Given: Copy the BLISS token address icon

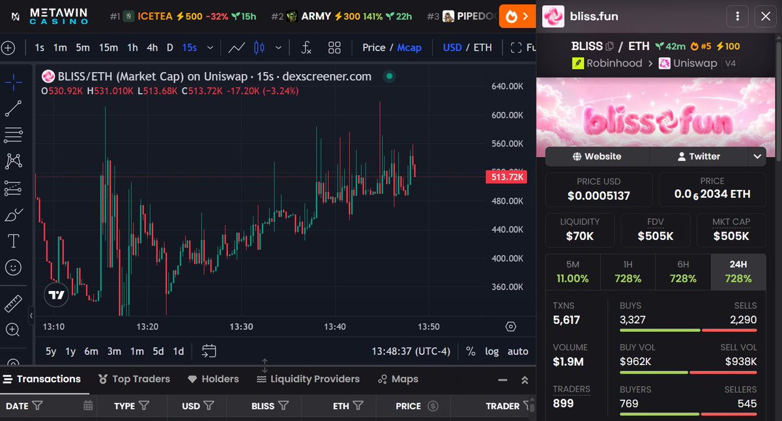Looking at the screenshot, I should pos(610,46).
